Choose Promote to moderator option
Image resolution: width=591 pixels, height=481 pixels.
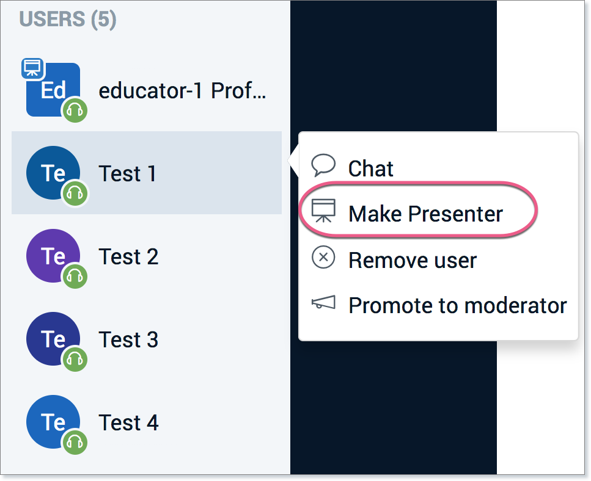(x=457, y=305)
